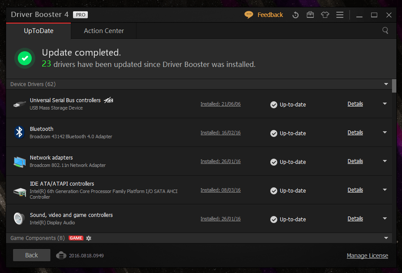Collapse the Device Drivers (62) section
This screenshot has width=402, height=273.
click(x=386, y=84)
